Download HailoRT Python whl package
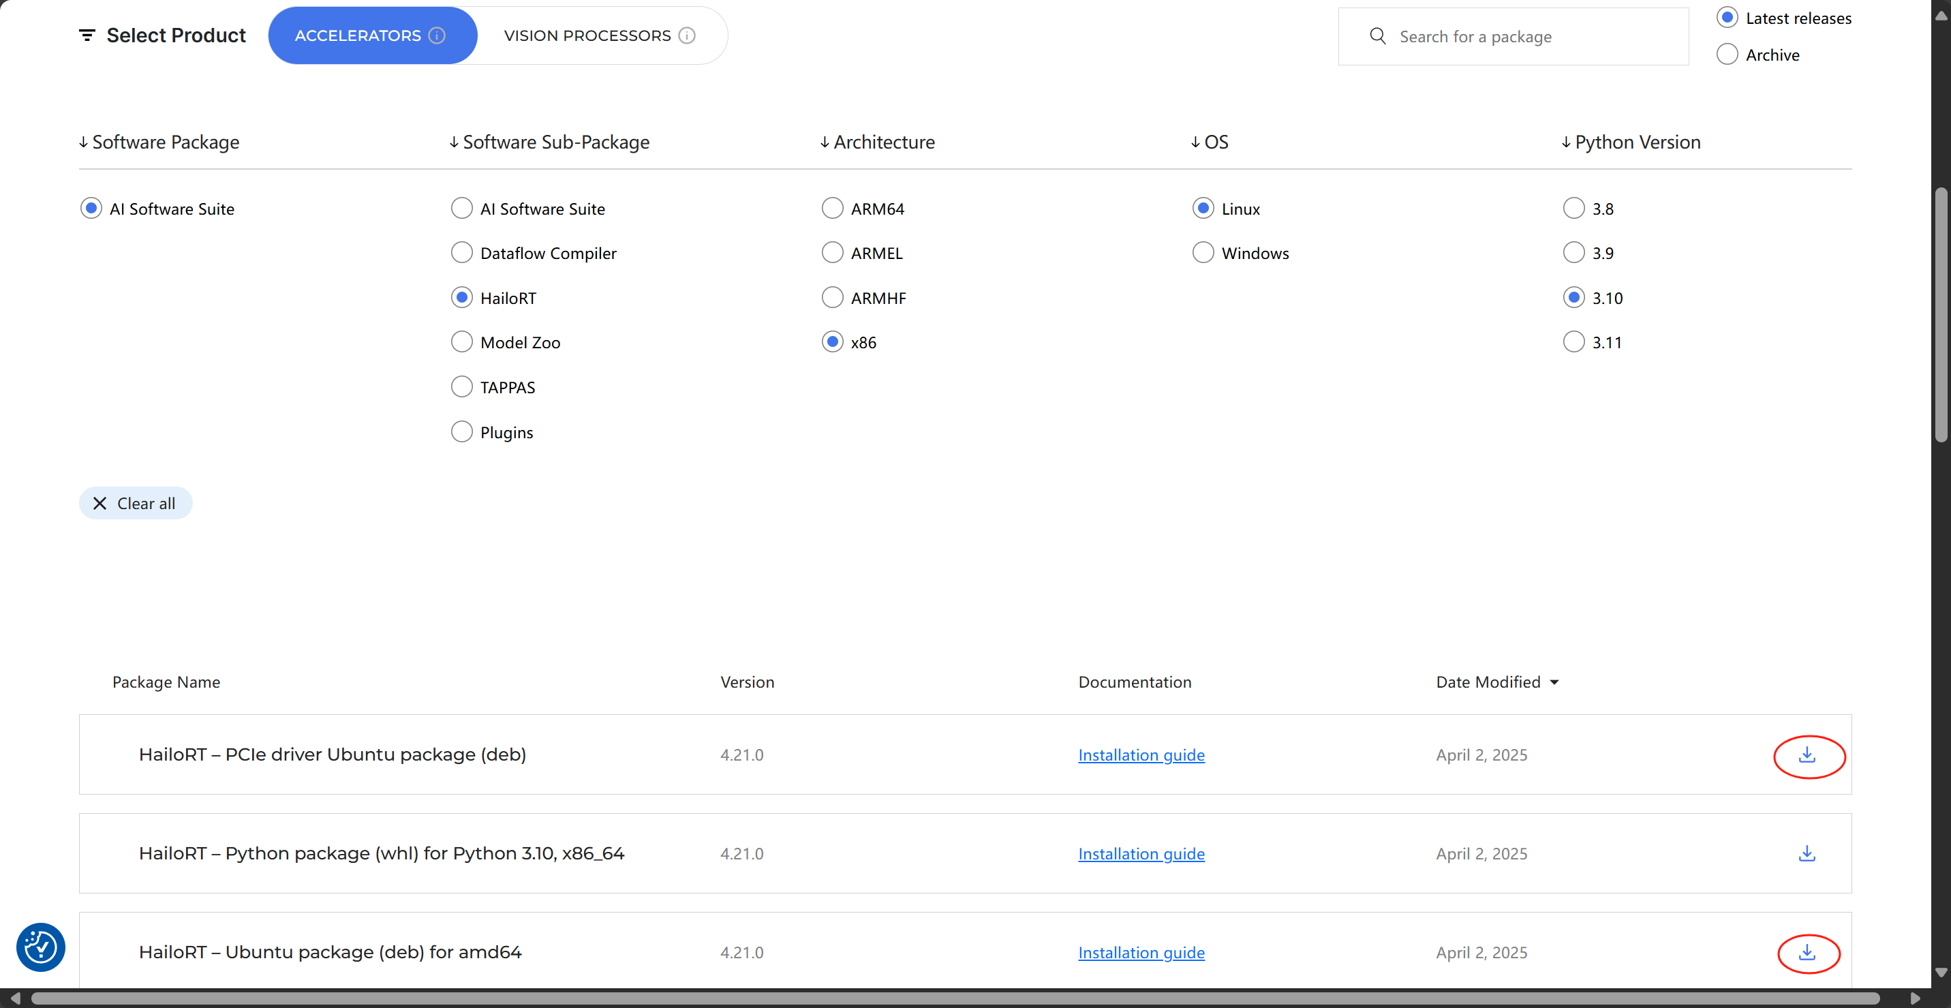This screenshot has height=1008, width=1951. click(1807, 853)
